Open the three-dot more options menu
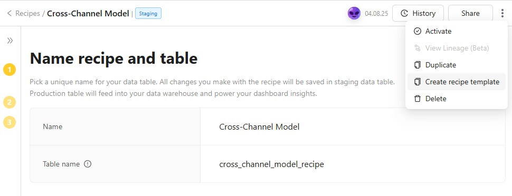The width and height of the screenshot is (512, 196). (502, 13)
